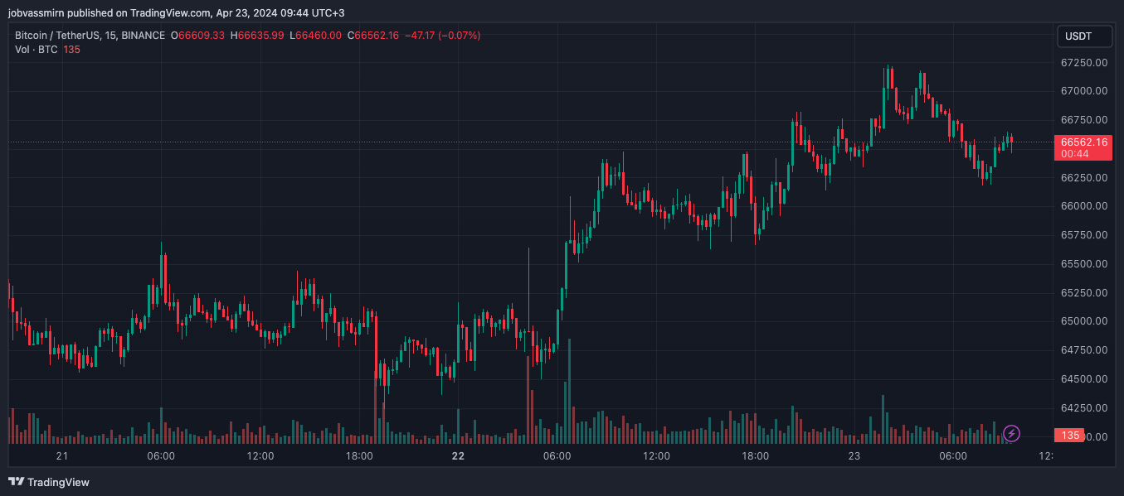Viewport: 1124px width, 496px height.
Task: Click the purple lightning bolt icon
Action: pos(1011,433)
